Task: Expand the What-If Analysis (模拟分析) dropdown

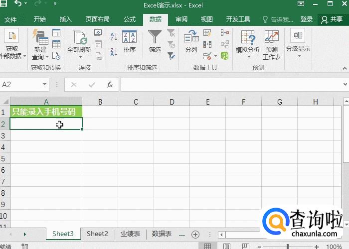Action: click(x=248, y=57)
